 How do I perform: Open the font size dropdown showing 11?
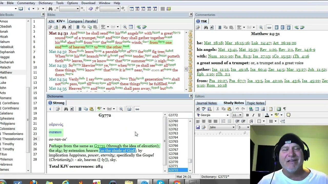click(240, 115)
